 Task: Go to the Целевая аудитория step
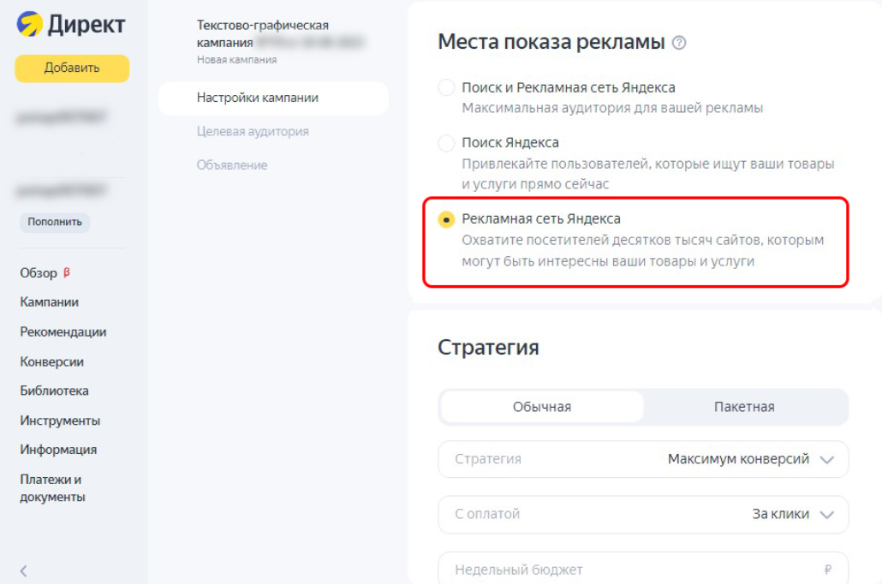tap(253, 132)
